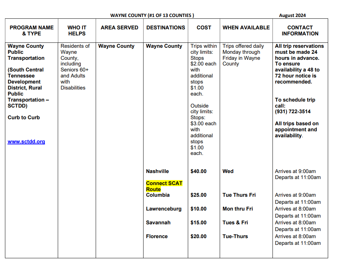Click the 'Columbia' destination
The image size is (337, 265).
pos(158,195)
